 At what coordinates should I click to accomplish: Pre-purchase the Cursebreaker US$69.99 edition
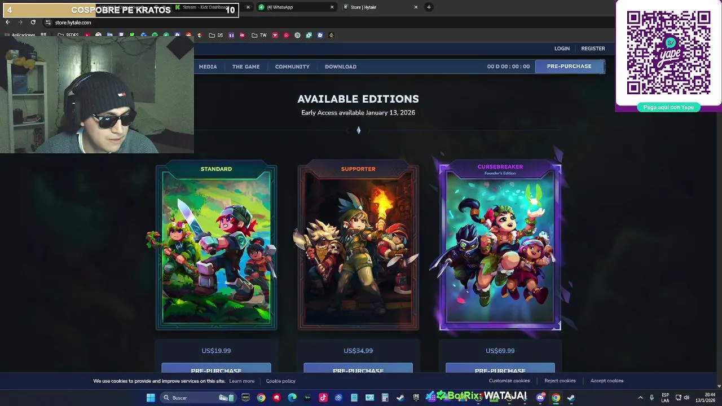[x=500, y=368]
